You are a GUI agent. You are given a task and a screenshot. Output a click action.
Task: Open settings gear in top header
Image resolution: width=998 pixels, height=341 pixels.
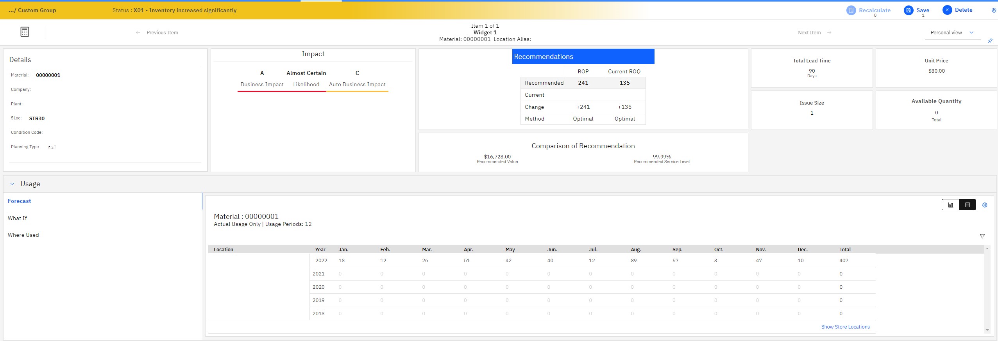pyautogui.click(x=994, y=11)
